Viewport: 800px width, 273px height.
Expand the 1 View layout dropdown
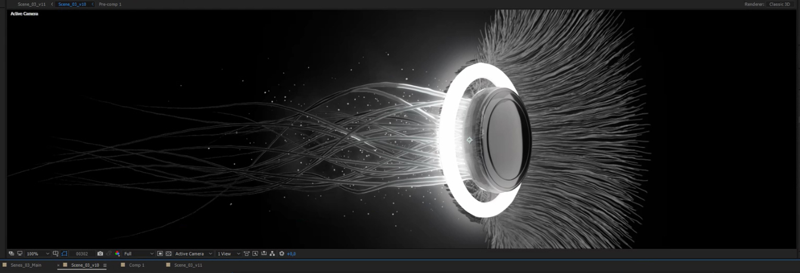229,254
